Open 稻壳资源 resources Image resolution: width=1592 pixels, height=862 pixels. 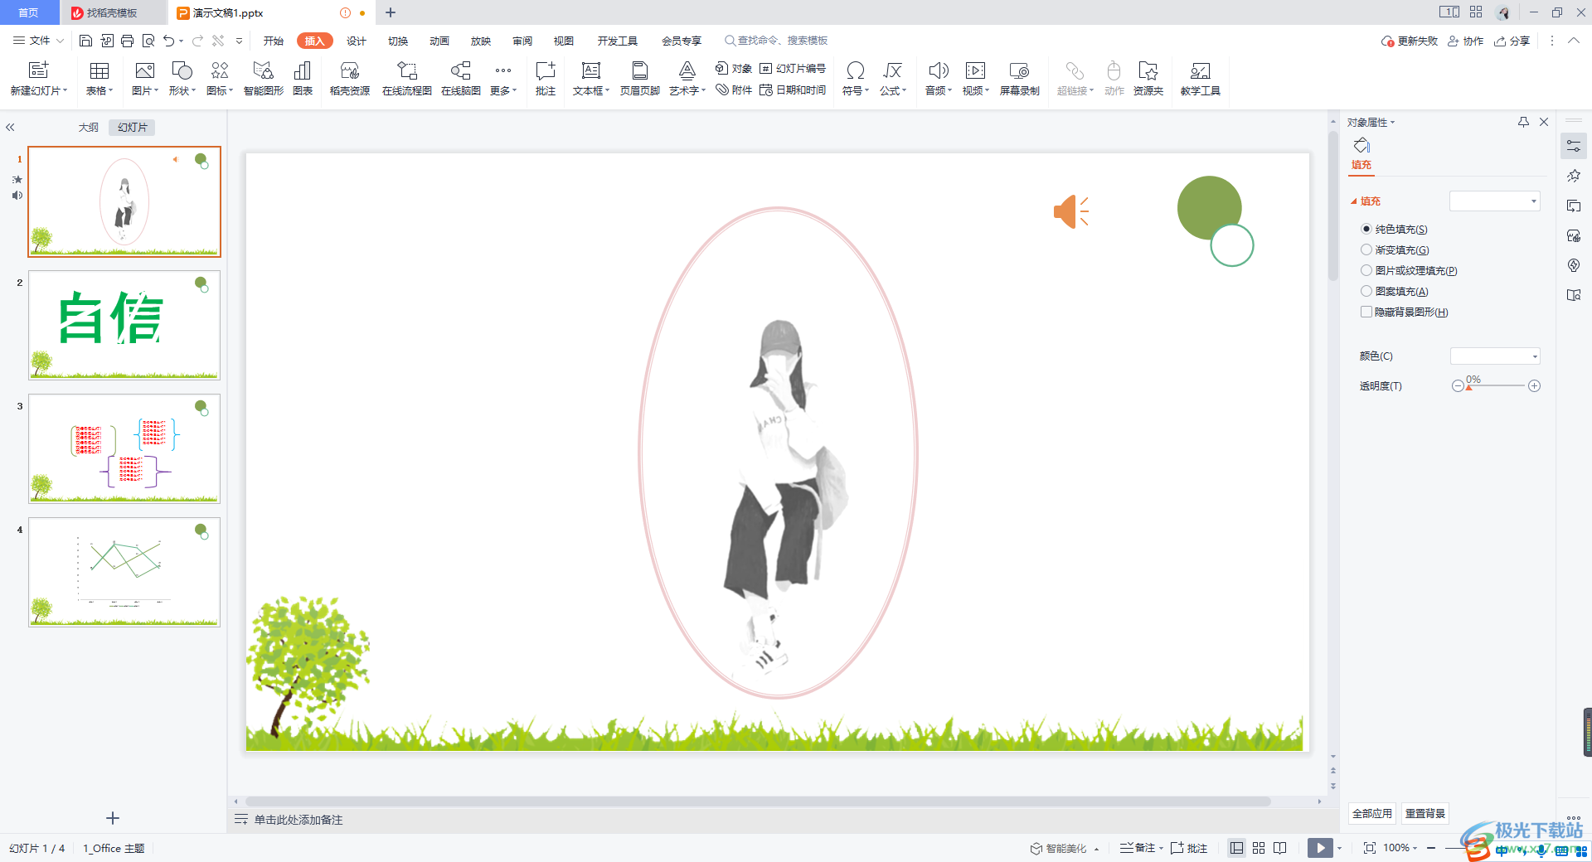coord(350,79)
